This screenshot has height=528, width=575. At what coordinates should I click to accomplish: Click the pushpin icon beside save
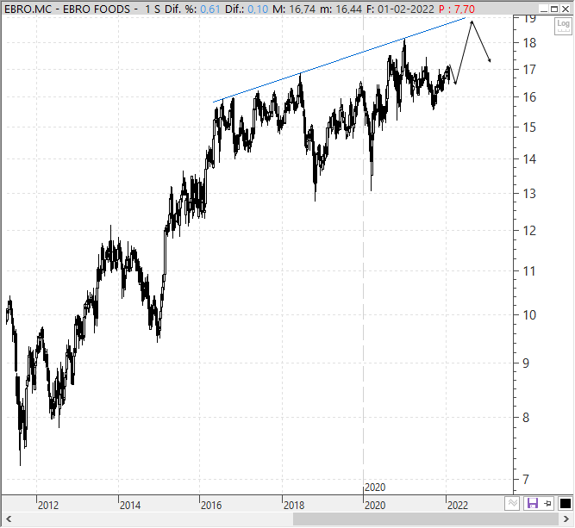(x=548, y=503)
